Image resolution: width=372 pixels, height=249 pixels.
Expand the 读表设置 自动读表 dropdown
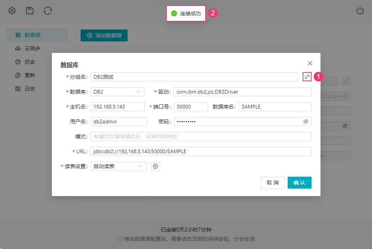pos(118,166)
